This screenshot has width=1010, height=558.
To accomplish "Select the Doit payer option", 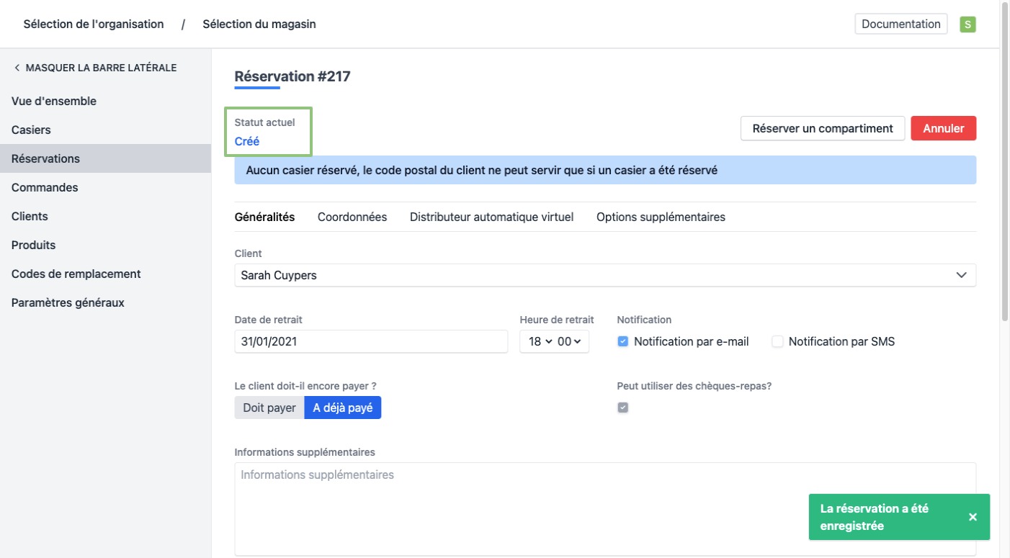I will (x=269, y=408).
